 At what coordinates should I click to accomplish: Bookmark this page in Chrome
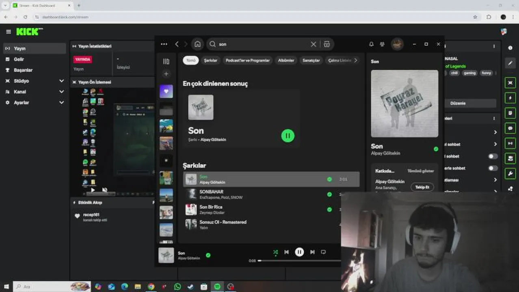click(x=475, y=17)
